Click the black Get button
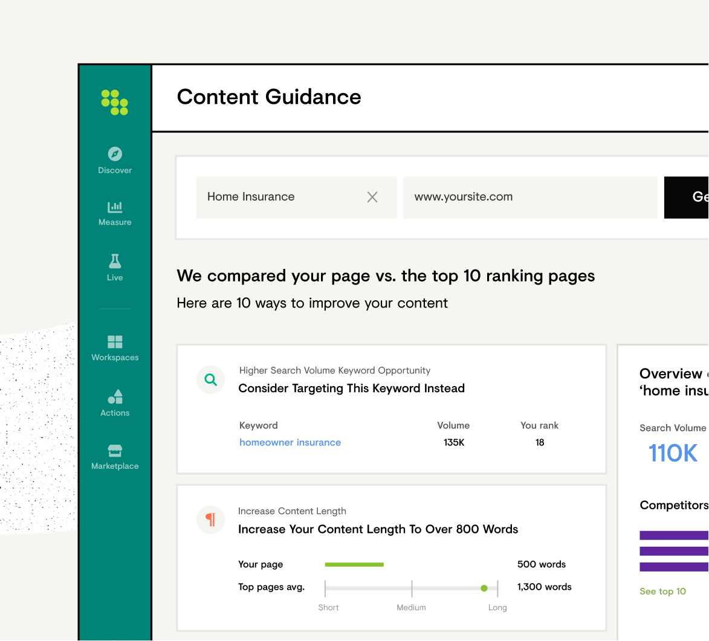The image size is (709, 641). pyautogui.click(x=686, y=197)
